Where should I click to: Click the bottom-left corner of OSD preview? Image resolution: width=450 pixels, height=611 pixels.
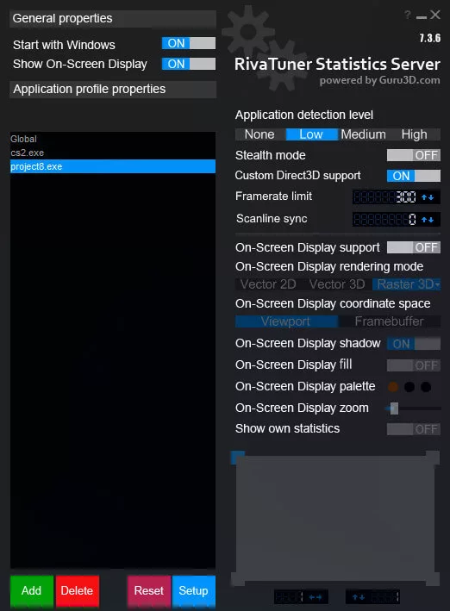[x=238, y=579]
